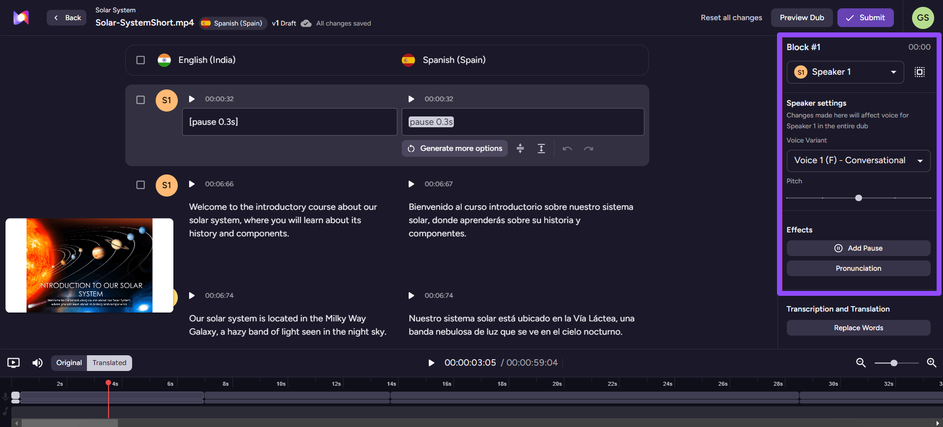Screen dimensions: 943x427
Task: Zoom out the timeline with the magnifier minus icon
Action: (x=861, y=363)
